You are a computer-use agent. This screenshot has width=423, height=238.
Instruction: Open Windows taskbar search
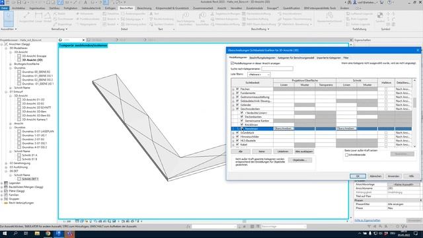pos(15,233)
